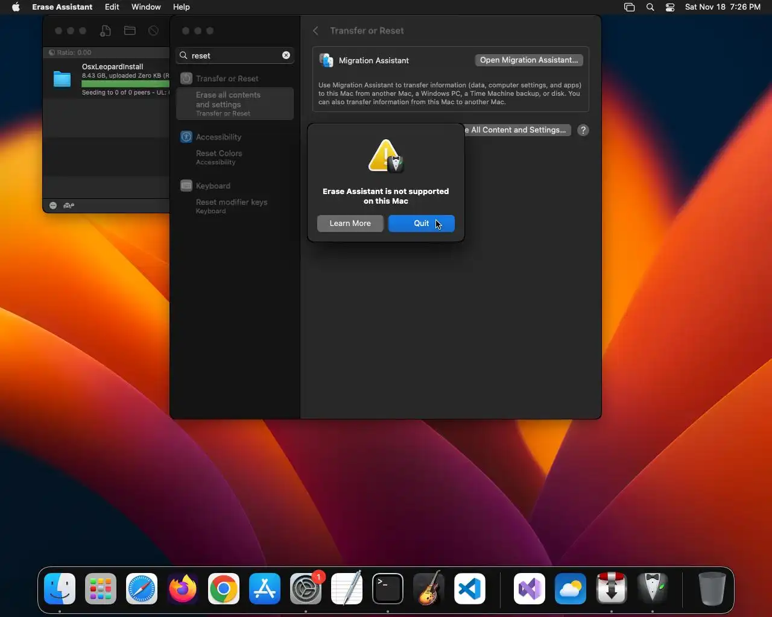
Task: Go back with the chevron arrow
Action: point(315,31)
